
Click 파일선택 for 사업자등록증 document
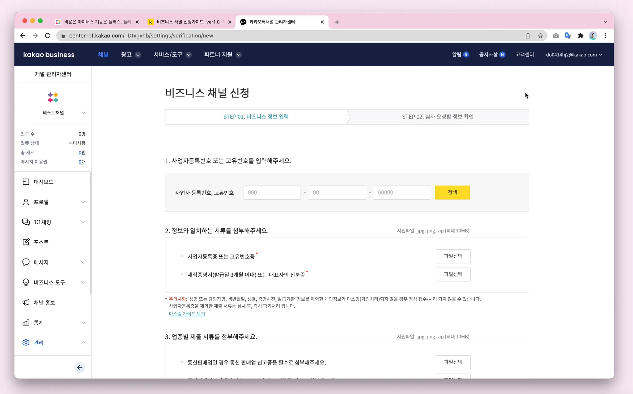(x=453, y=256)
